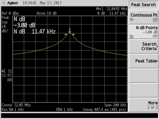The image size is (159, 119).
Task: Click the Res BW 1 kHz readout
Action: 13,109
